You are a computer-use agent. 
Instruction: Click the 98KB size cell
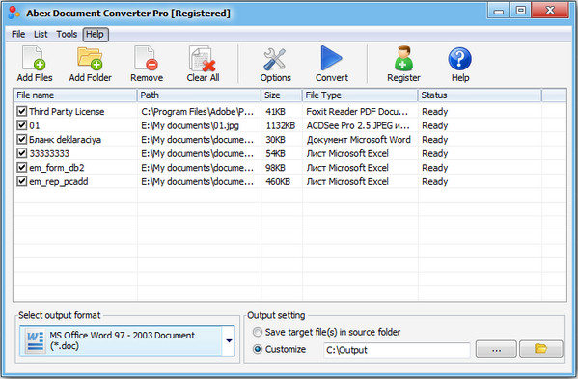pyautogui.click(x=275, y=168)
